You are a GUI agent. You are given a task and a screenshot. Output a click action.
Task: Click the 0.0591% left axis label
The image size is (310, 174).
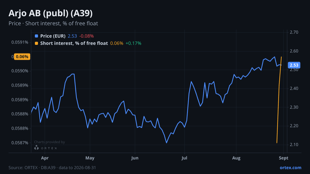click(20, 42)
